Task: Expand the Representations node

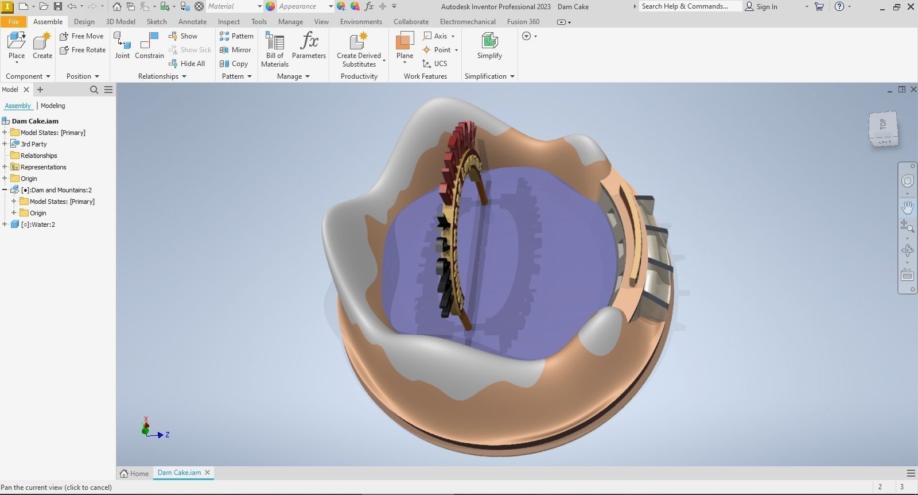Action: [x=5, y=167]
